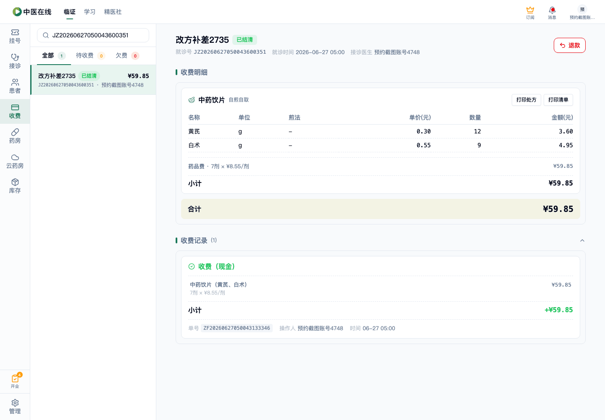Click the 黄芪 row name
The image size is (605, 420).
point(194,131)
